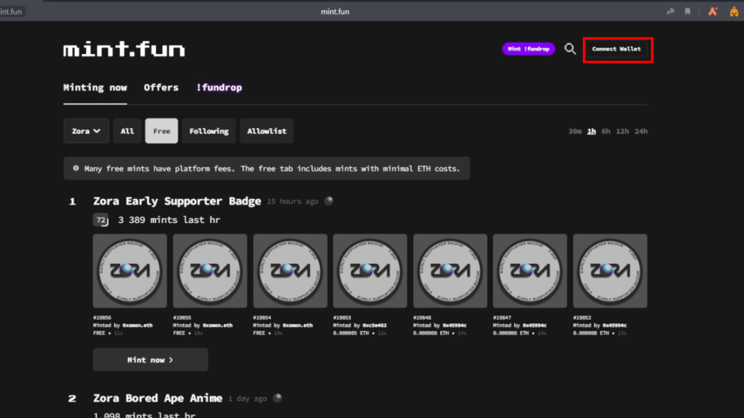Screen dimensions: 744x418
Task: Open the Offers tab
Action: point(161,88)
